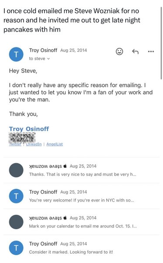Click the T avatar beside 'You're very welcome' message
The width and height of the screenshot is (163, 263).
[16, 196]
